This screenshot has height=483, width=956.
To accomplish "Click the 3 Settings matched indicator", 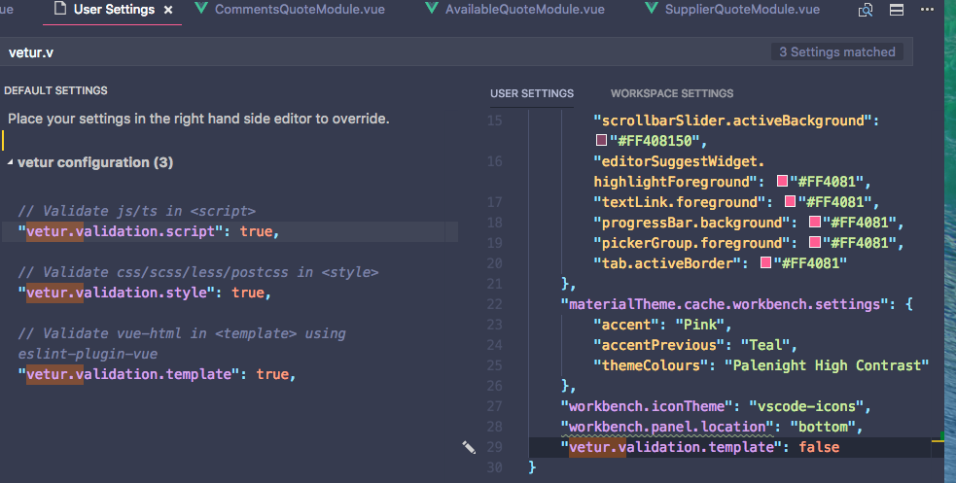I will (837, 52).
